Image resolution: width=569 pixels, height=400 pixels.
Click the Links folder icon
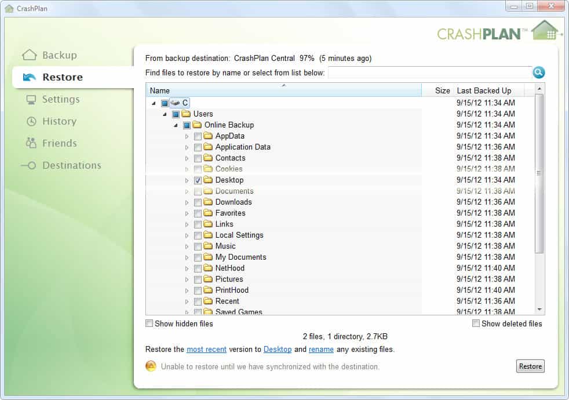(208, 224)
